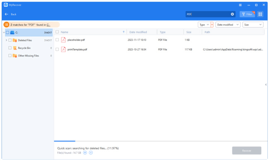Click the sort ascending arrow in Name column
Image resolution: width=269 pixels, height=161 pixels.
click(x=123, y=32)
